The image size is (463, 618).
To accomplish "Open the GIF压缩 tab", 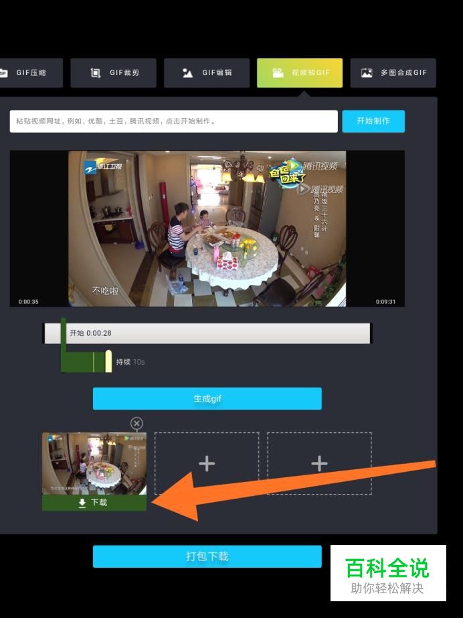I will 31,73.
